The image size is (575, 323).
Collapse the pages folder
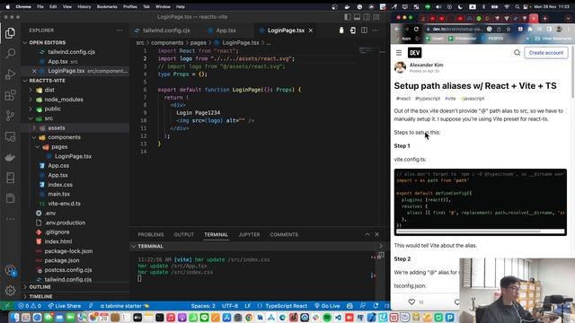pos(59,147)
